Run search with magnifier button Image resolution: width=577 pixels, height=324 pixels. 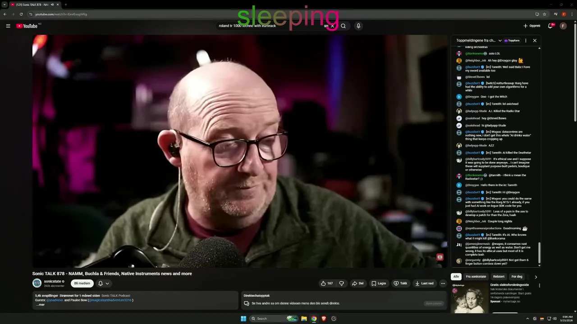pyautogui.click(x=343, y=26)
